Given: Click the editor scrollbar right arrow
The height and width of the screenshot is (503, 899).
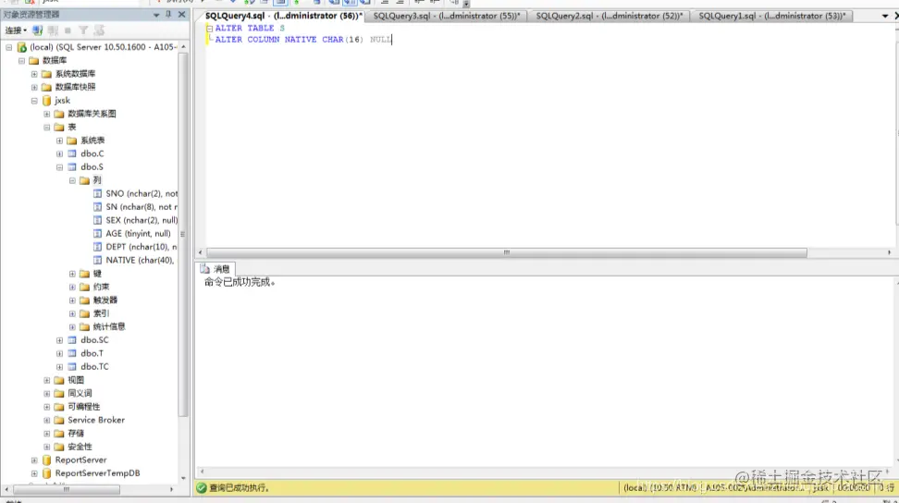Looking at the screenshot, I should (x=889, y=252).
